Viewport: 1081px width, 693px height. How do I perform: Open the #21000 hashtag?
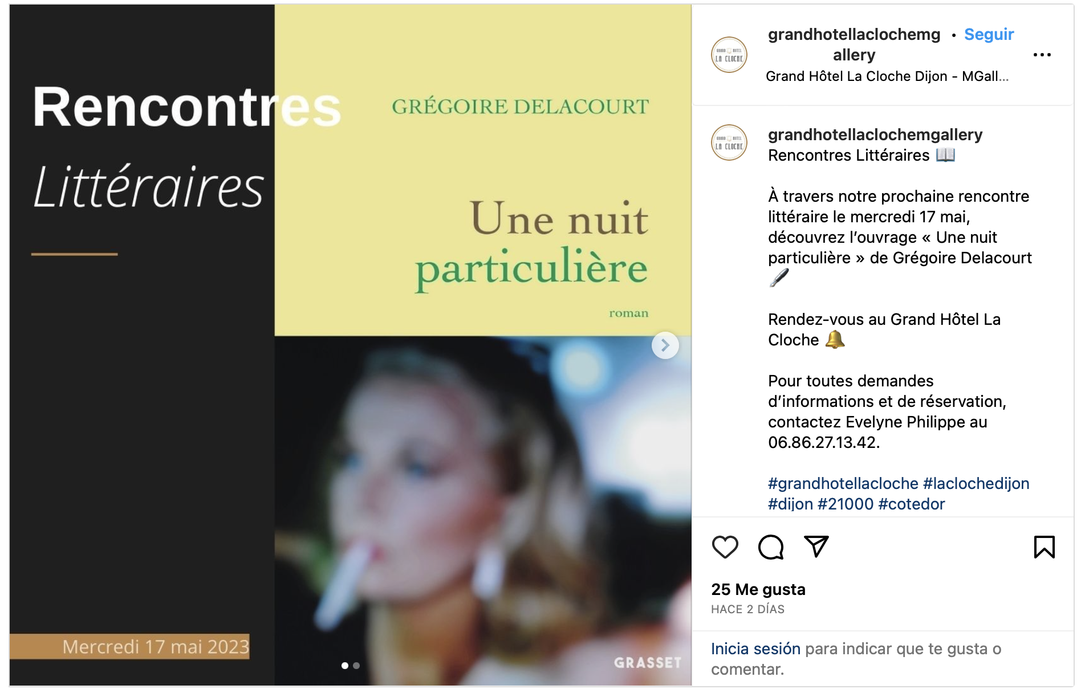[x=845, y=504]
